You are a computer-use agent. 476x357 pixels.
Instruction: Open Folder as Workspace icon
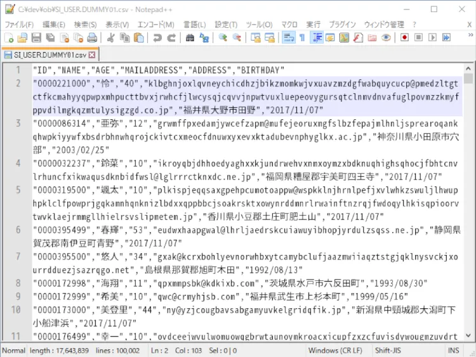pos(372,37)
